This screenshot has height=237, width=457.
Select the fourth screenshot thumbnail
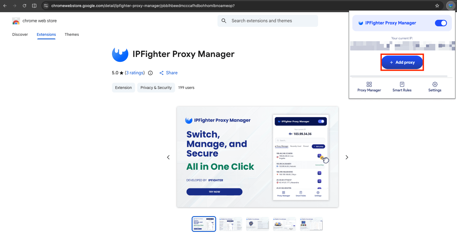tap(284, 224)
